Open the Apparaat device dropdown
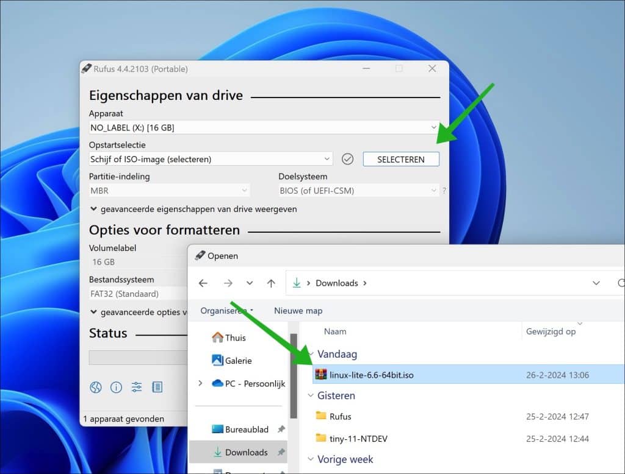This screenshot has width=625, height=474. point(264,127)
